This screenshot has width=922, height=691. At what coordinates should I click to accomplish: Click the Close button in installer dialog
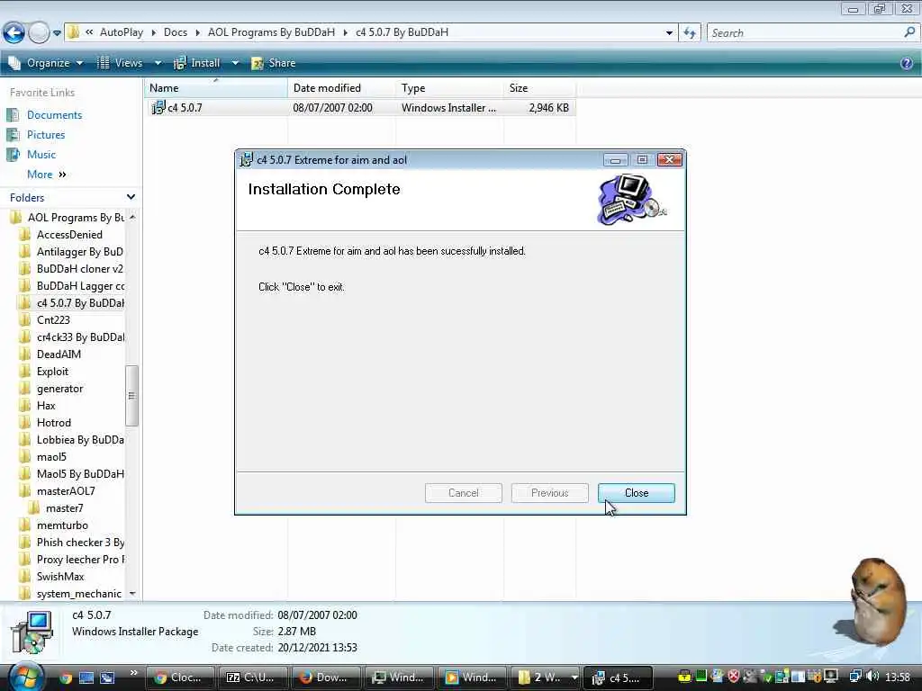tap(637, 493)
